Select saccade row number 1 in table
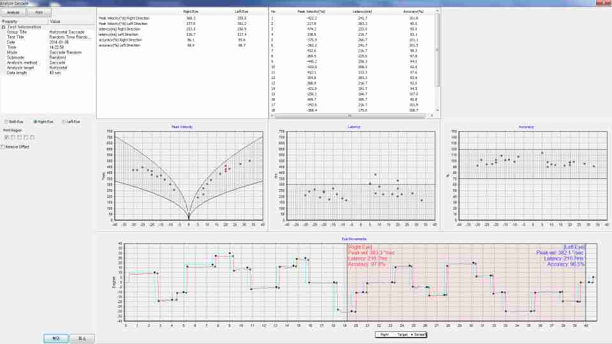The height and width of the screenshot is (344, 612). 352,18
